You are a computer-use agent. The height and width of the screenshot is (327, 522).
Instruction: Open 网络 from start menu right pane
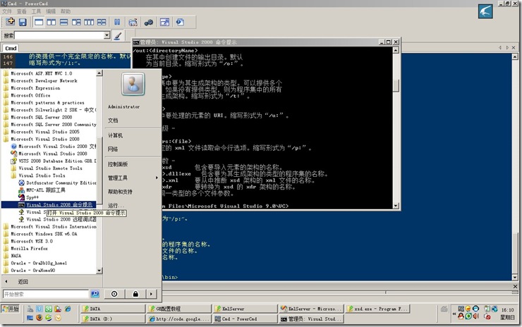point(113,149)
